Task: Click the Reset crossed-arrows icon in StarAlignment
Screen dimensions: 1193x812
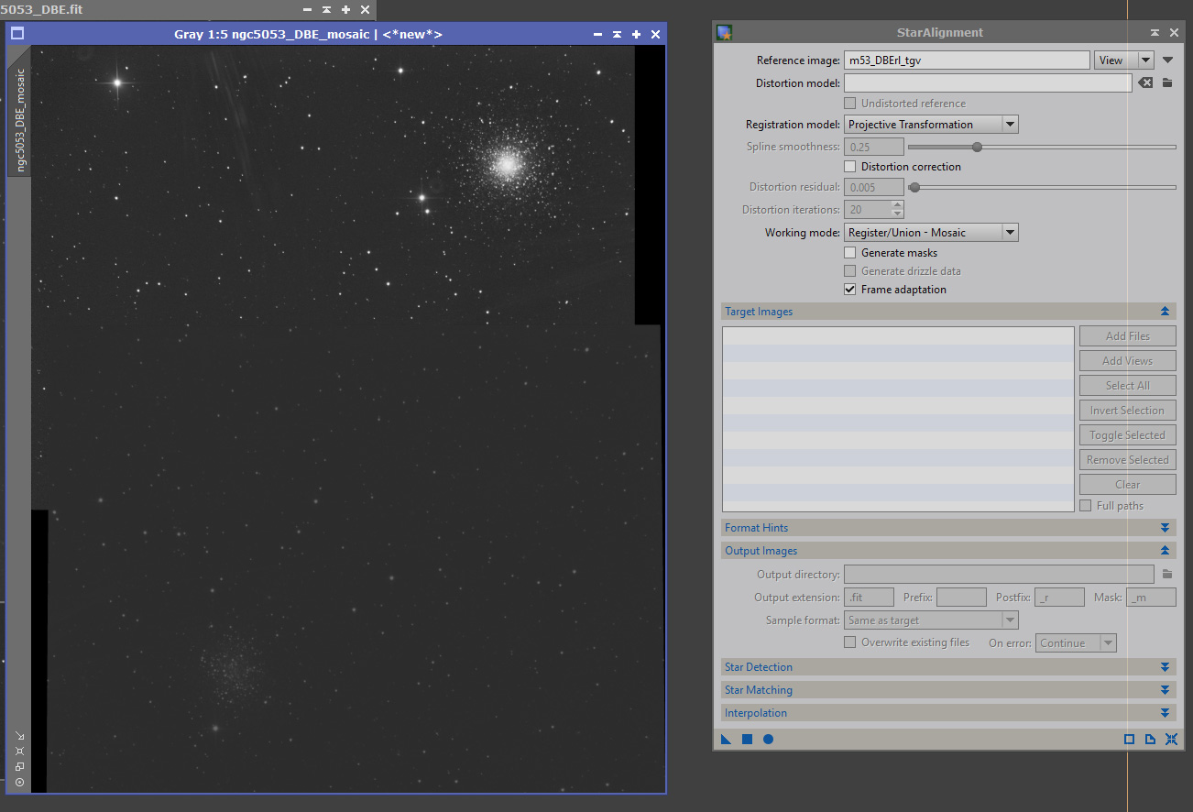Action: click(1171, 739)
